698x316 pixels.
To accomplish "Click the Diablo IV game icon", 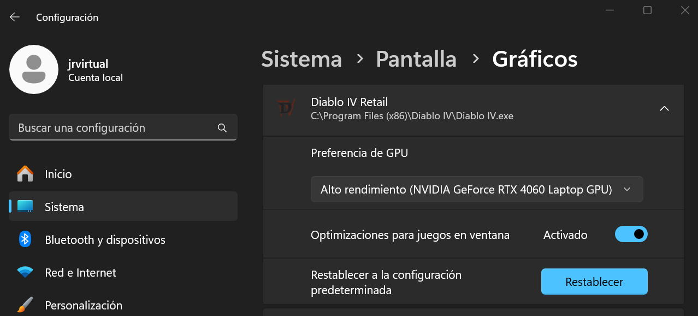I will pyautogui.click(x=285, y=108).
